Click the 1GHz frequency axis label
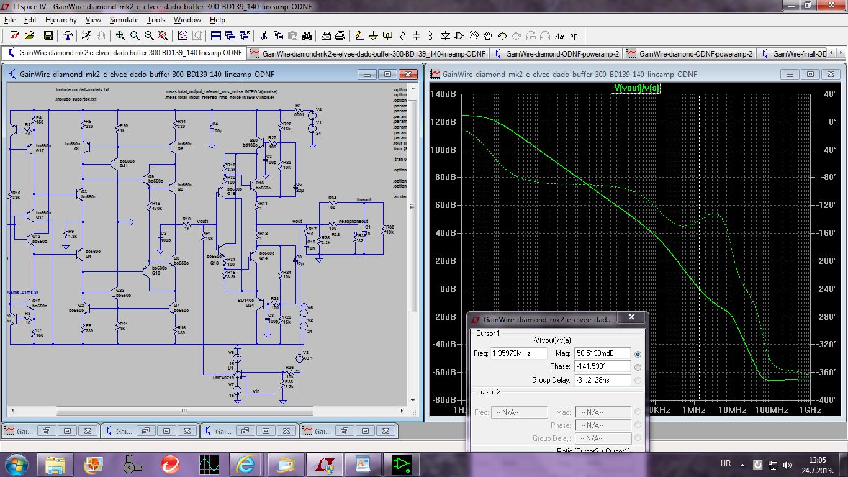848x477 pixels. 810,410
